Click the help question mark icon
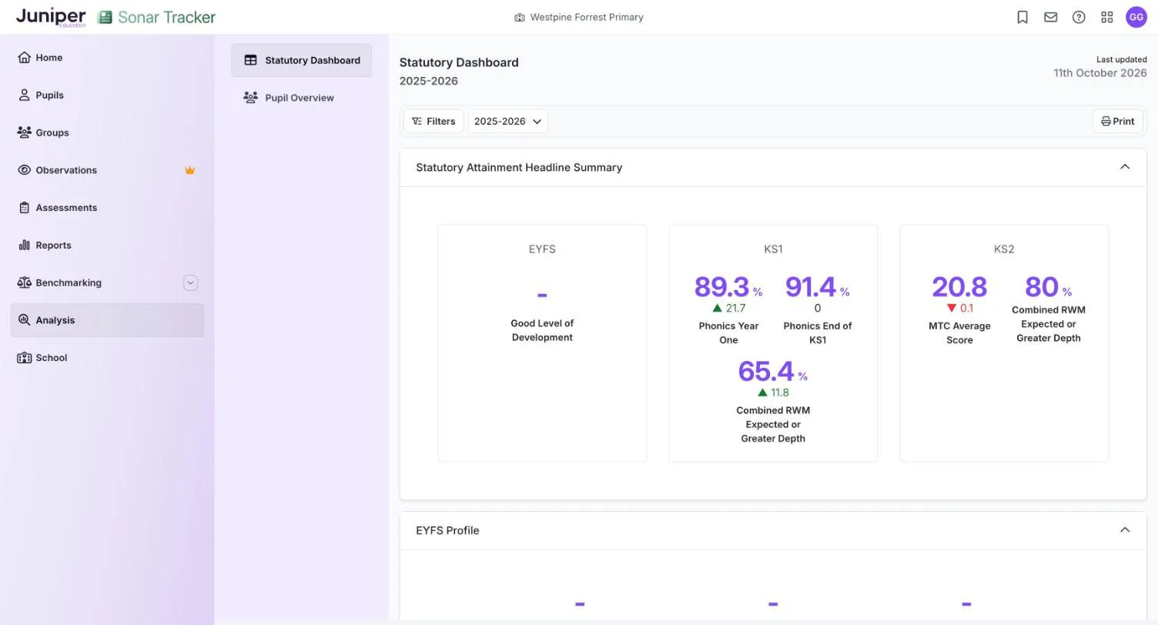 click(1079, 17)
